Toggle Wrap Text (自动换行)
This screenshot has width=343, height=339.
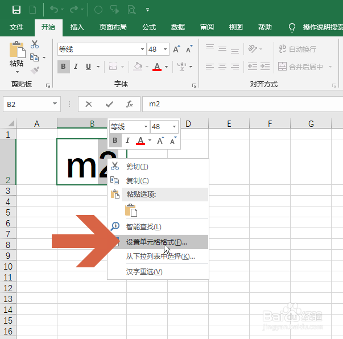[297, 49]
